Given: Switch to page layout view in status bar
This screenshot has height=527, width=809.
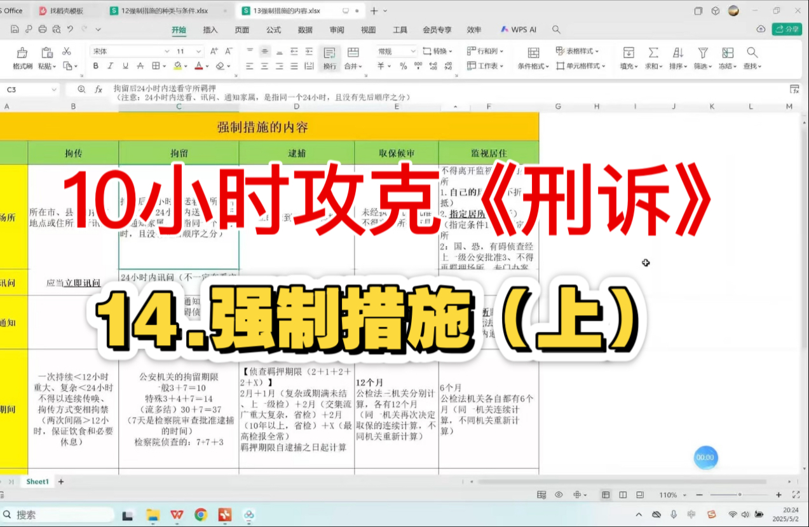Looking at the screenshot, I should click(x=623, y=495).
